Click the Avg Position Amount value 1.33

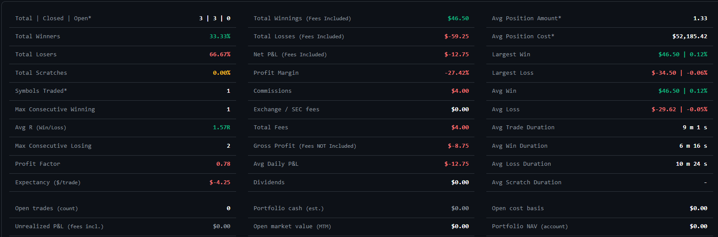point(700,18)
